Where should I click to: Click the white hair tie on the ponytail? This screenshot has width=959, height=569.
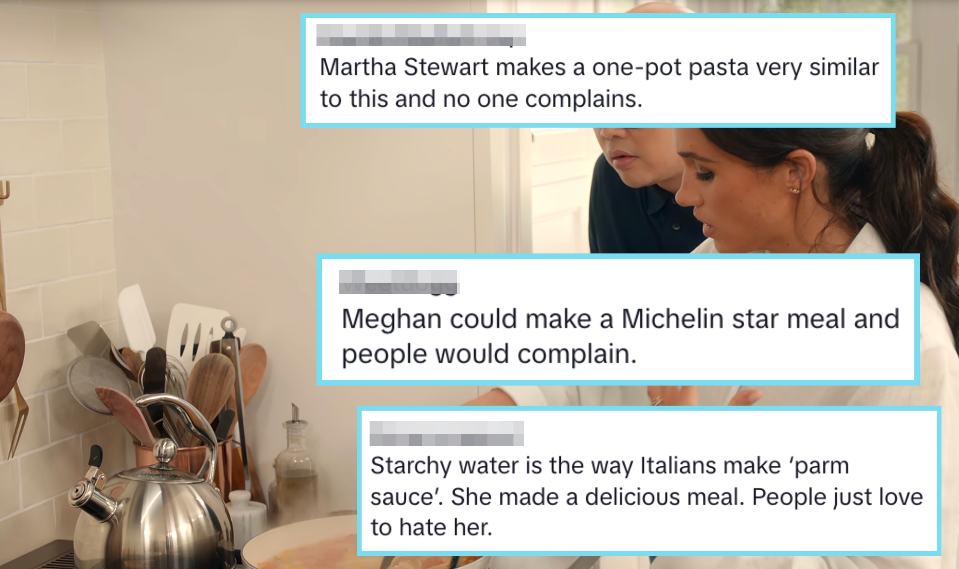coord(870,140)
